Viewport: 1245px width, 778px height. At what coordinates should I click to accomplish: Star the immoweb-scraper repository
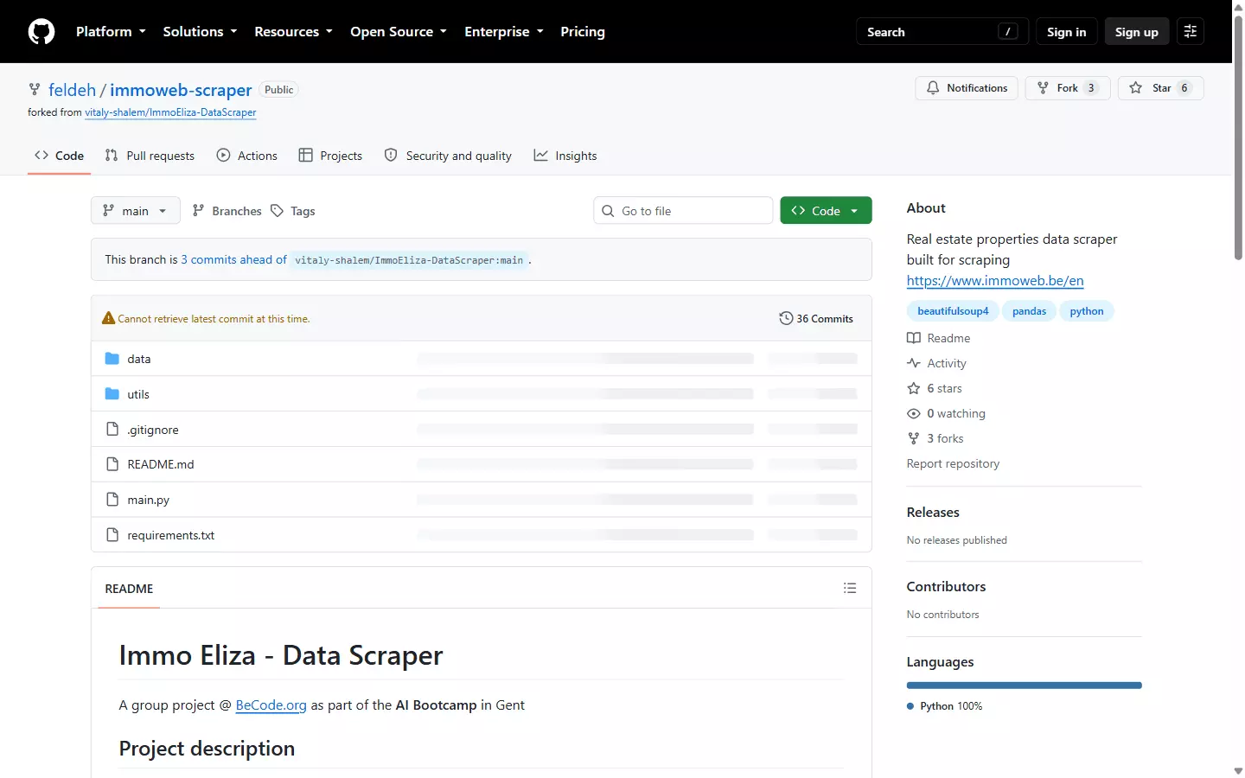pos(1160,88)
